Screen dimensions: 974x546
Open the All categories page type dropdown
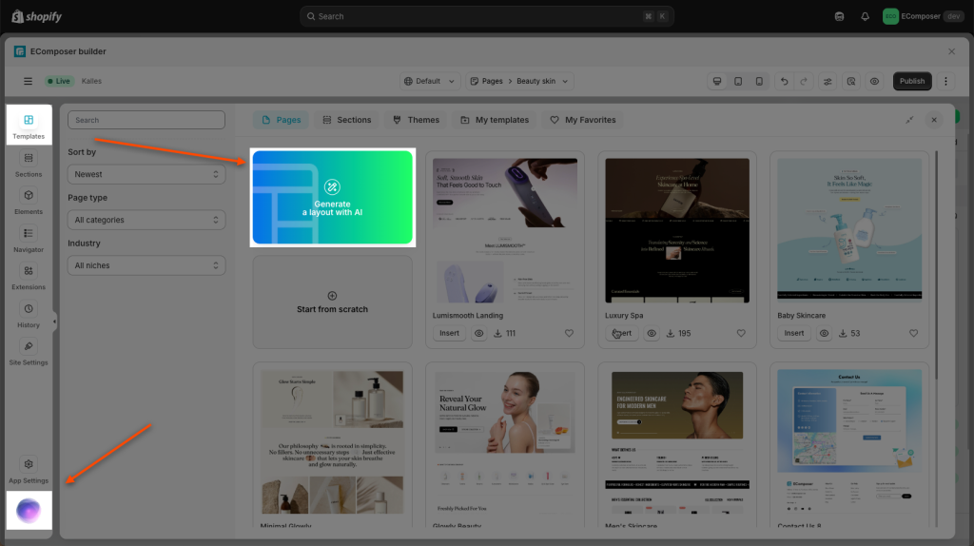point(146,220)
